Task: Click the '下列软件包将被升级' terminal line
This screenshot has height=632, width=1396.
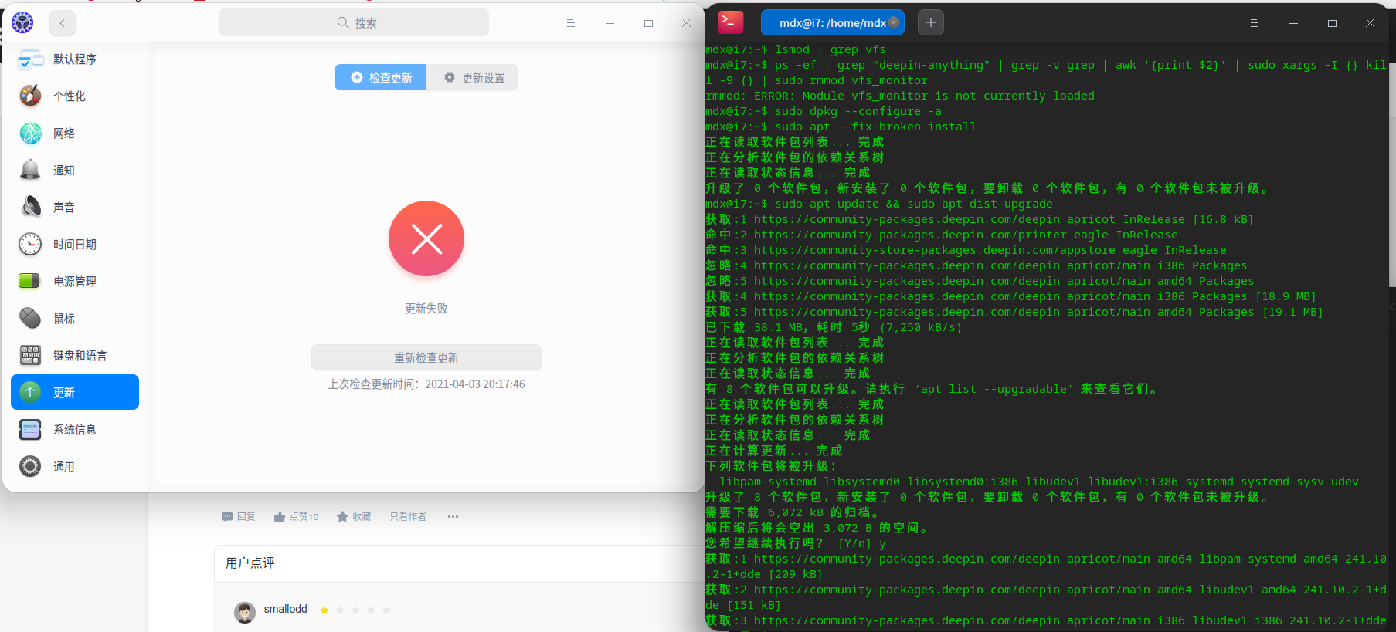Action: pyautogui.click(x=771, y=466)
